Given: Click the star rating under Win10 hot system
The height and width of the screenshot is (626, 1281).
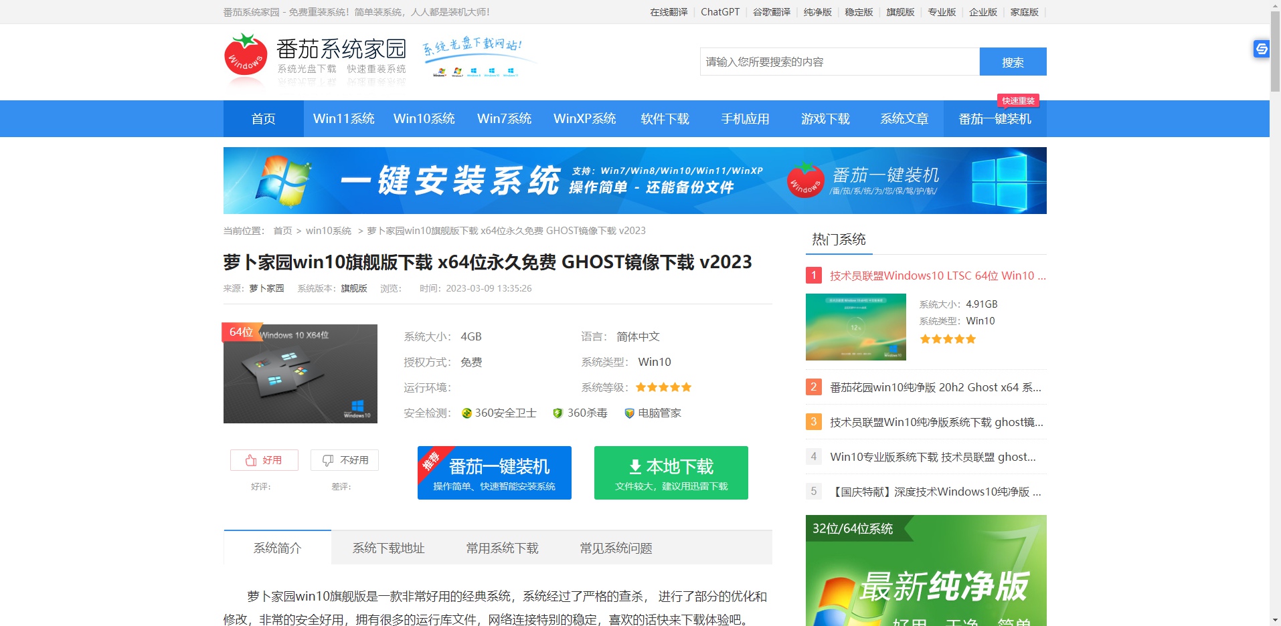Looking at the screenshot, I should click(x=948, y=339).
